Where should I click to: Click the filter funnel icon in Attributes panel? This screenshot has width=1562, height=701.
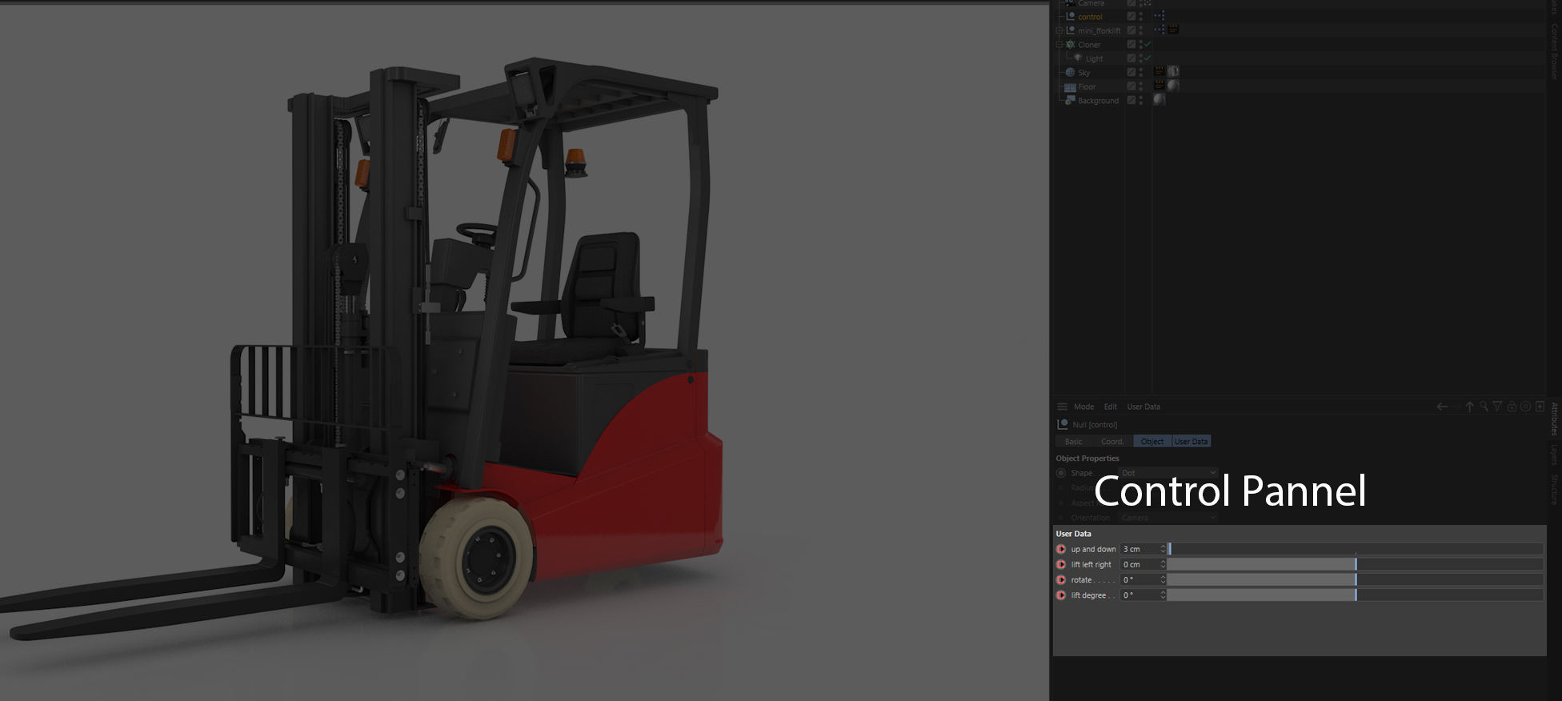pos(1497,407)
